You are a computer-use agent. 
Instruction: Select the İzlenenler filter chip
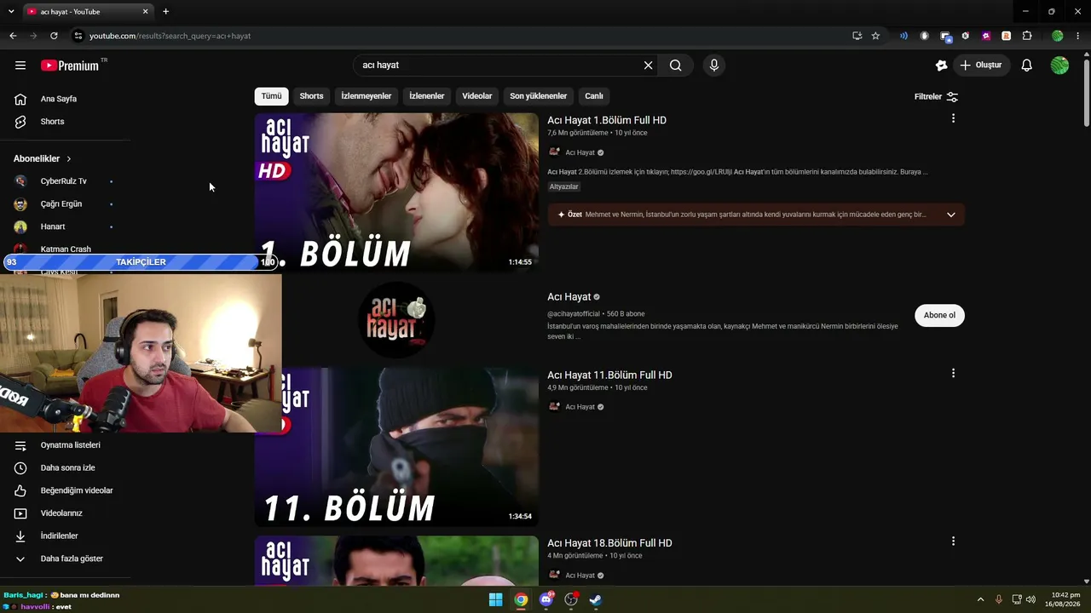point(426,96)
